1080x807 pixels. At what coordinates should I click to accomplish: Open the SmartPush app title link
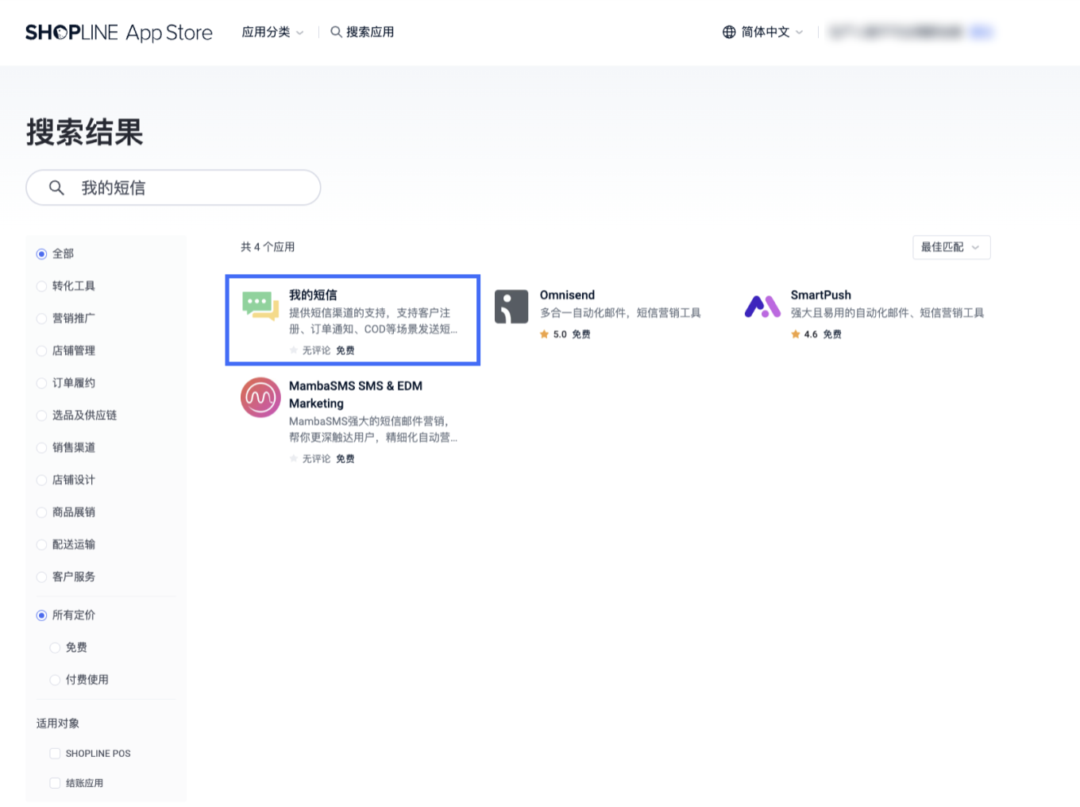pos(821,295)
